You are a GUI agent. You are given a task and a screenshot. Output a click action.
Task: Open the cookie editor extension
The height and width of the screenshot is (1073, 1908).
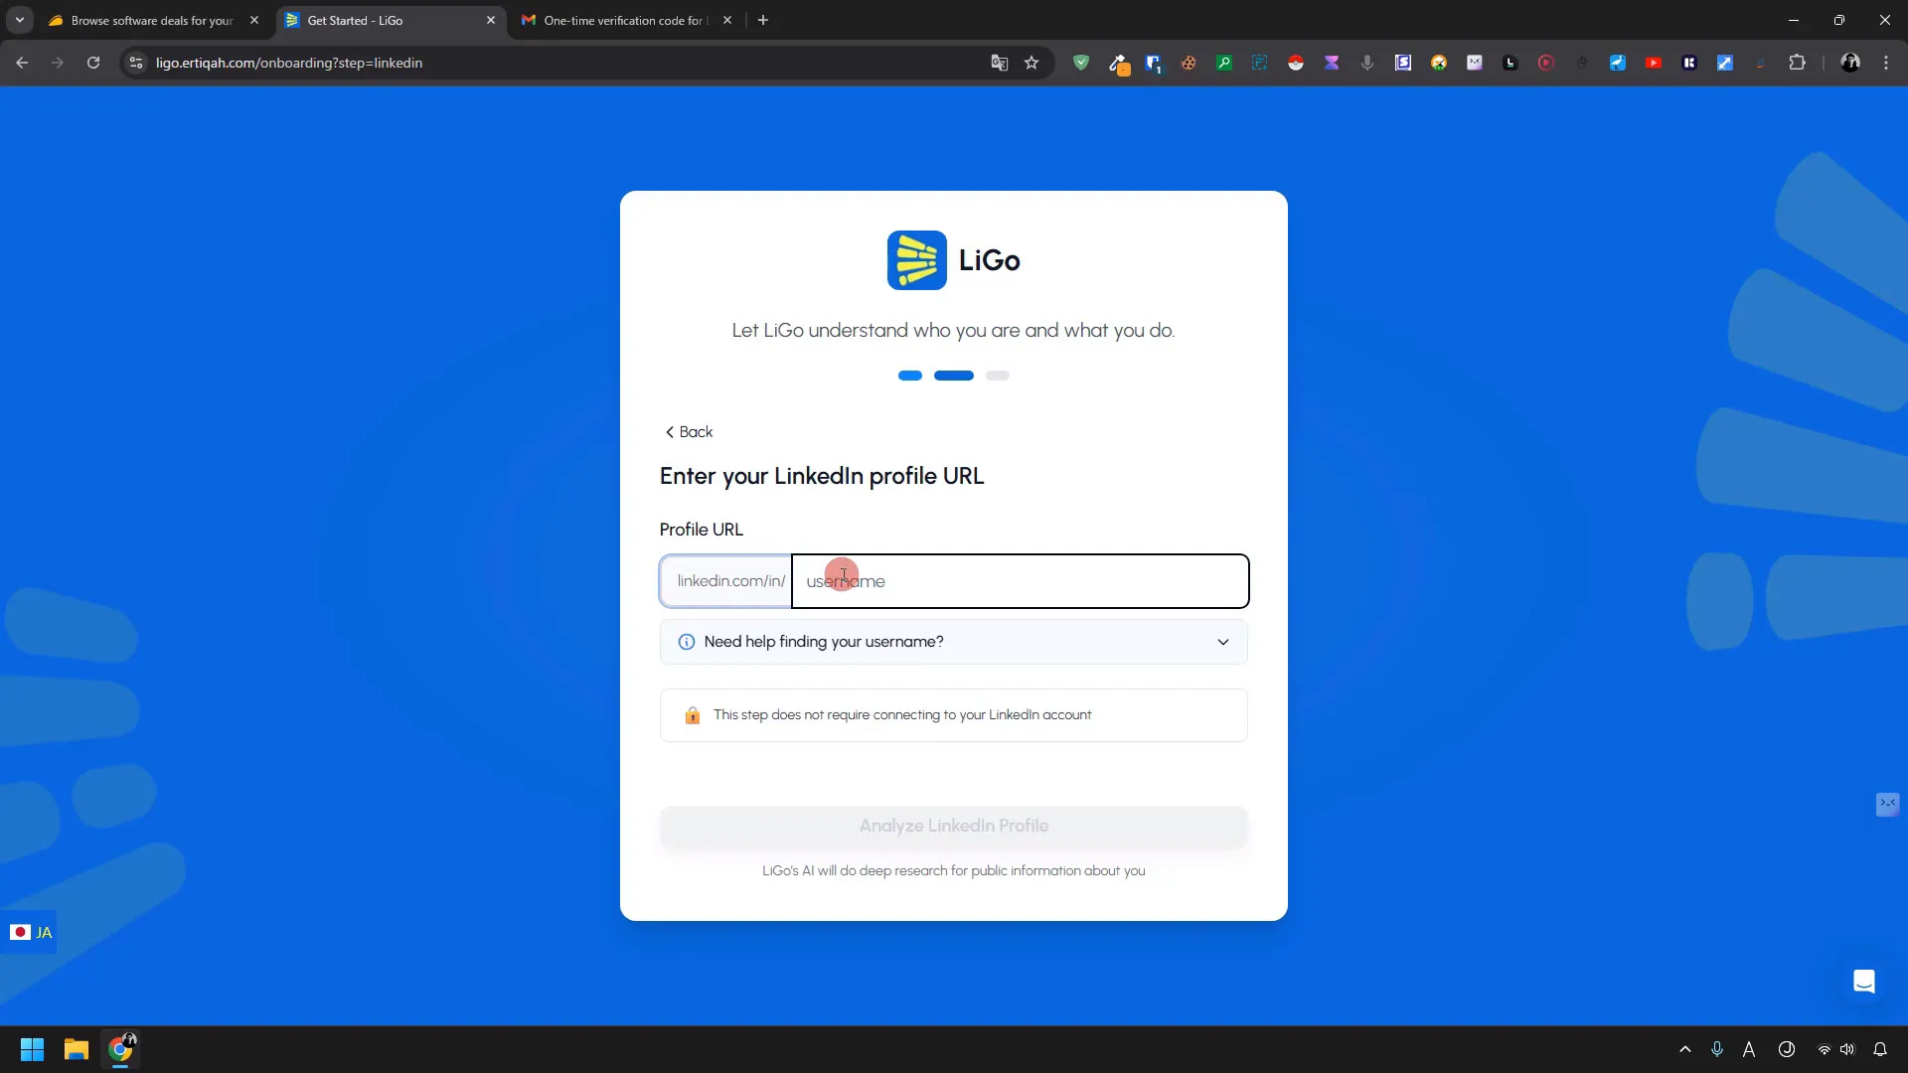coord(1189,63)
